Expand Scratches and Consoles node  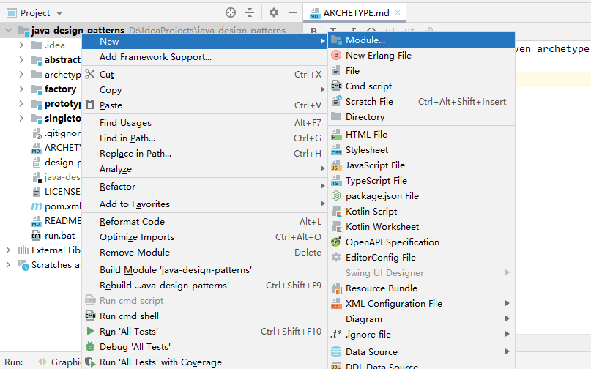[8, 264]
